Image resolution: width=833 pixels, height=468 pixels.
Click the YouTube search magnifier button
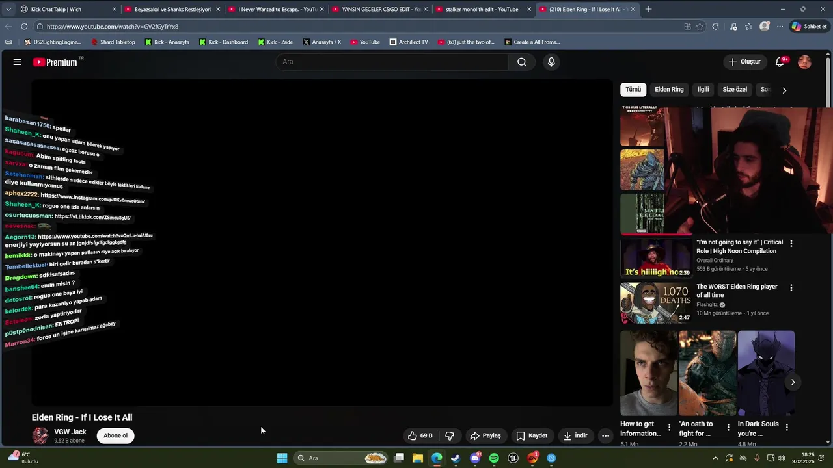[x=522, y=62]
